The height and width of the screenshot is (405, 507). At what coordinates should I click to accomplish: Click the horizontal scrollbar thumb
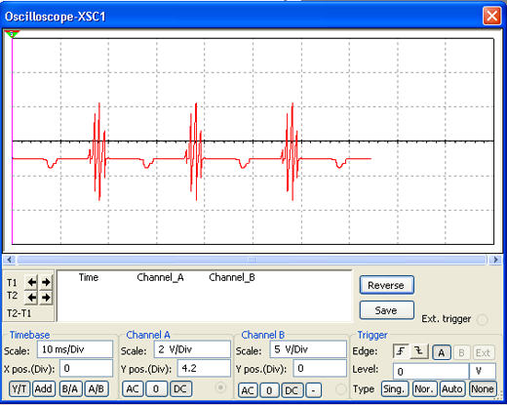pyautogui.click(x=252, y=260)
